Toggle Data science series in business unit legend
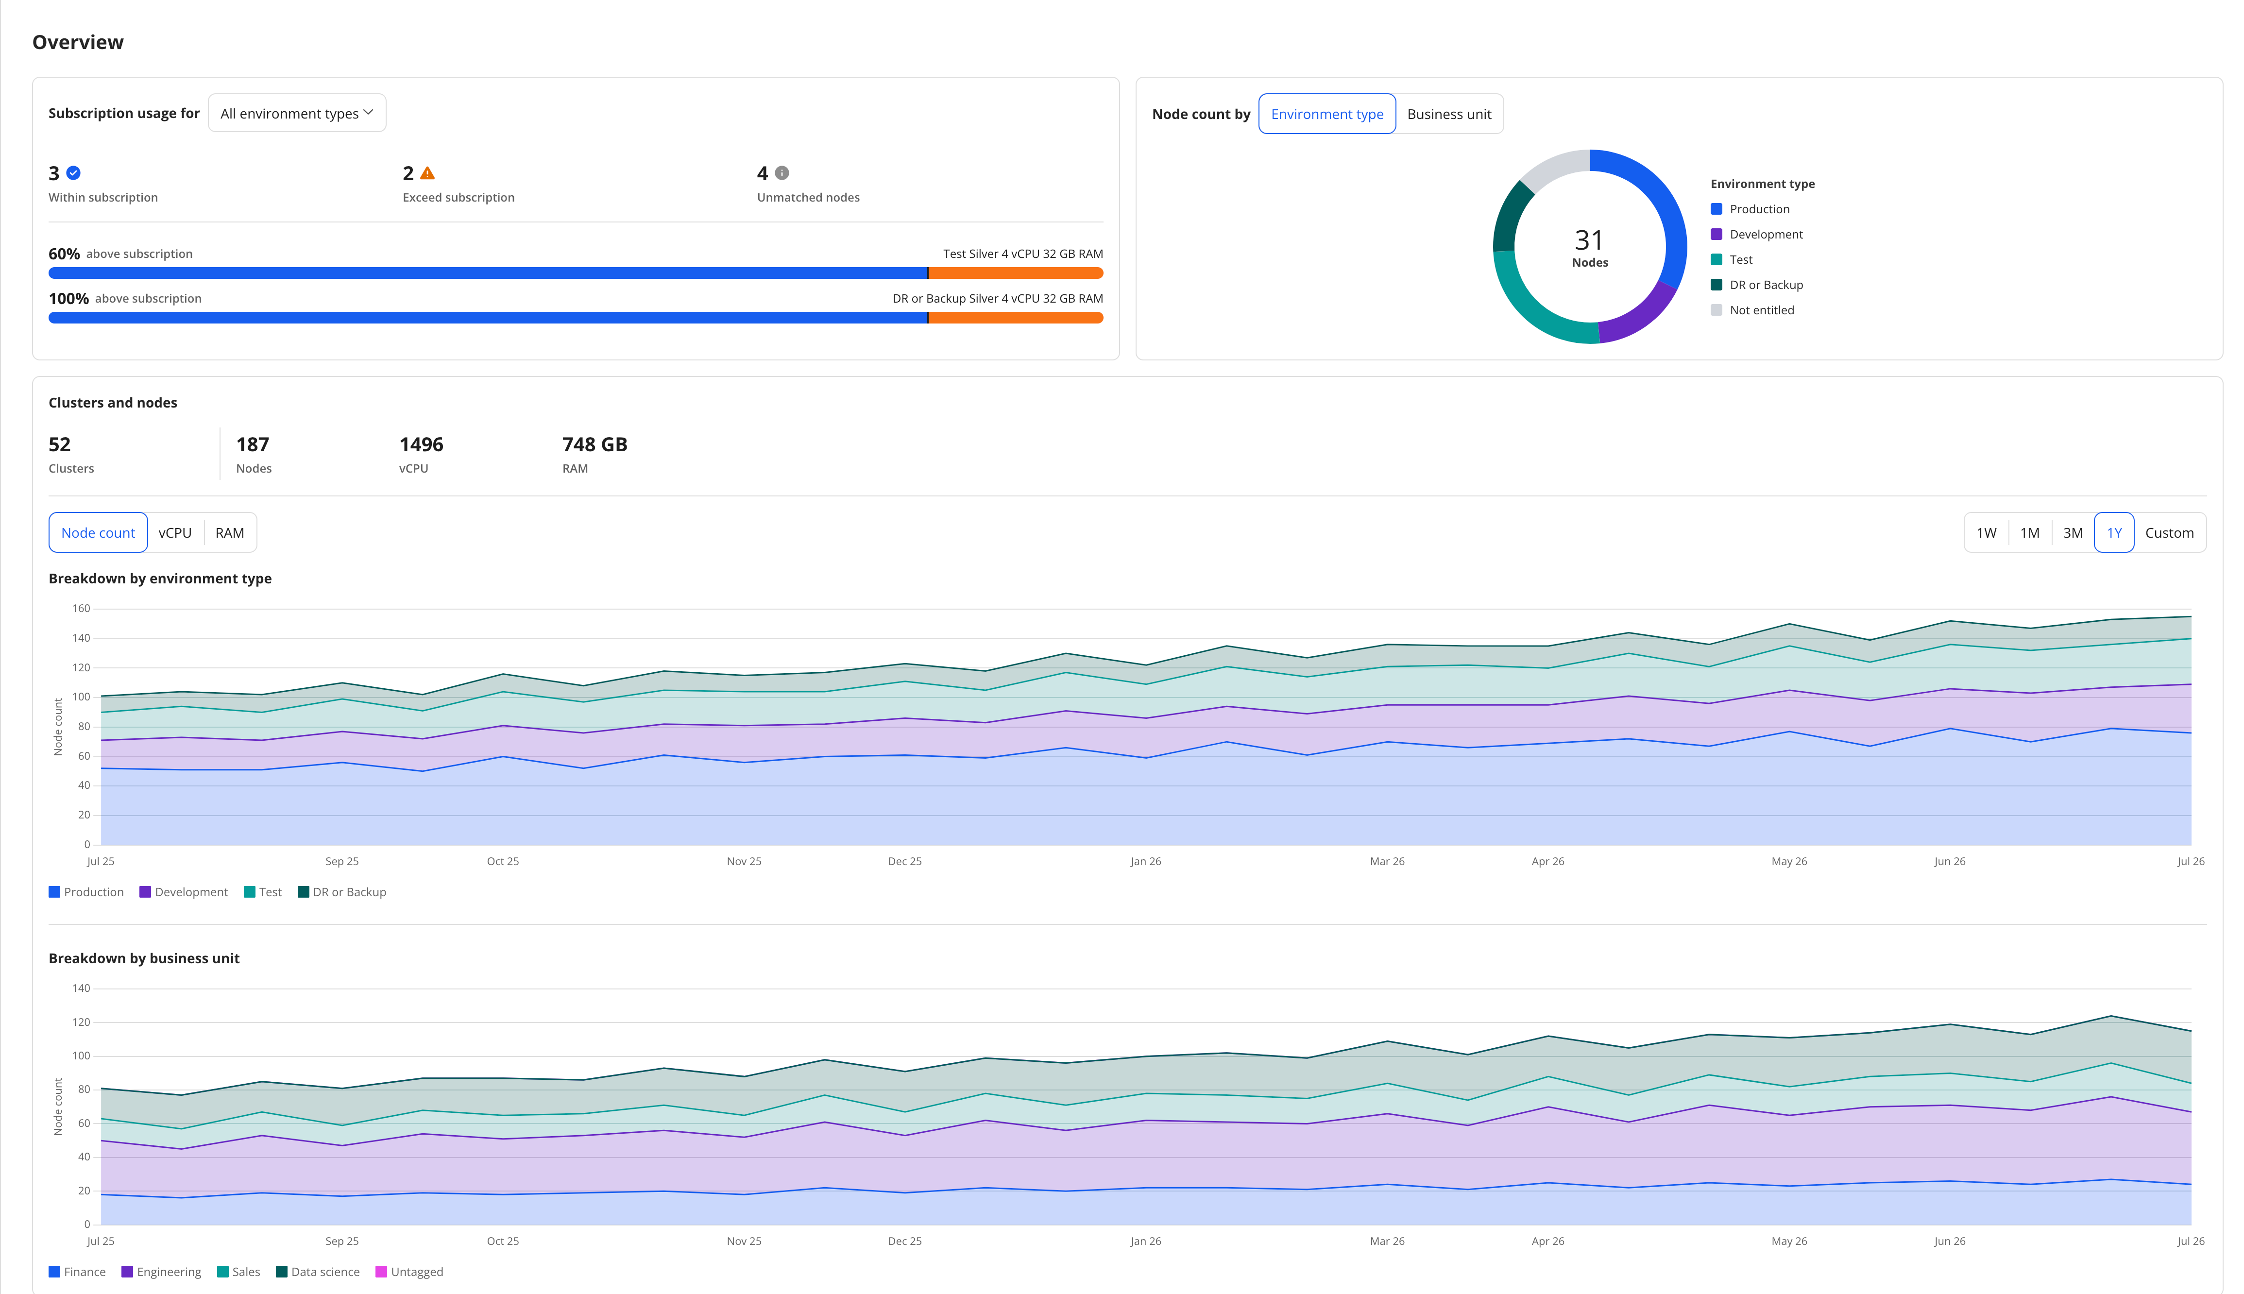Screen dimensions: 2244x1294 click(318, 1272)
